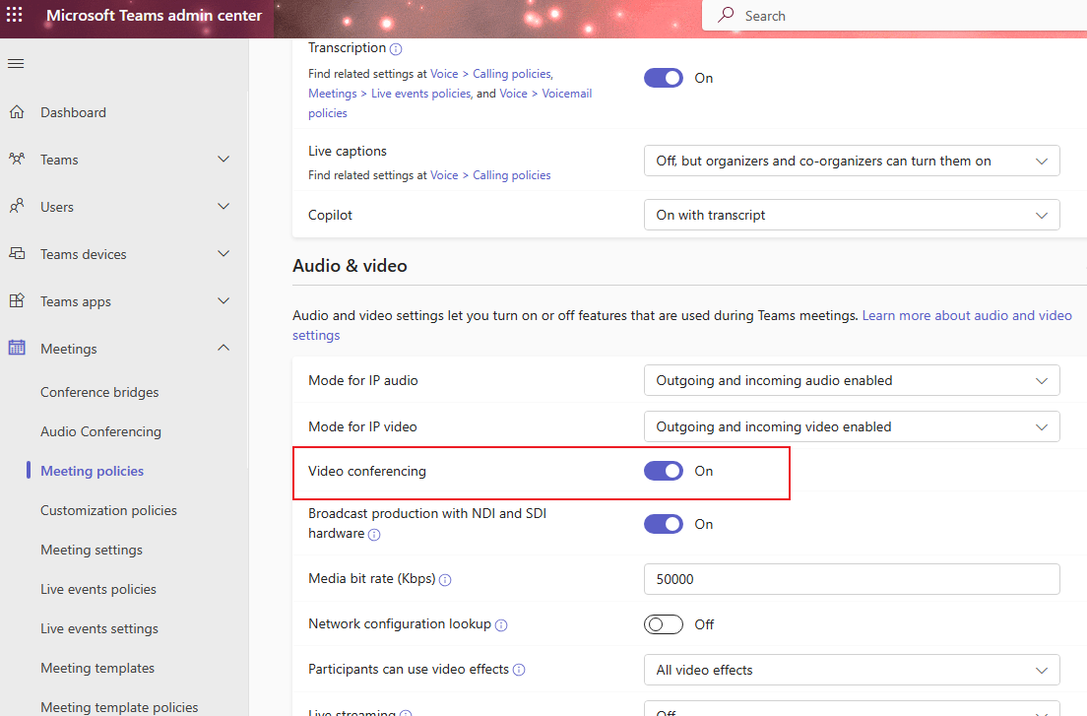
Task: Click the Teams people icon in sidebar
Action: point(19,159)
